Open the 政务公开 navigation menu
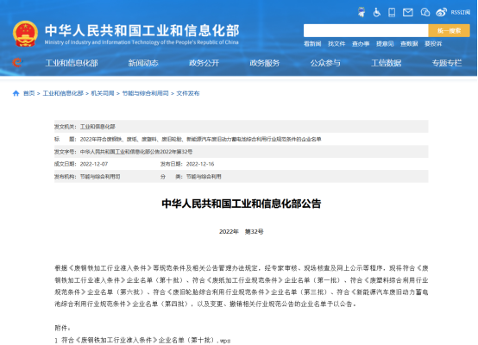The width and height of the screenshot is (478, 345). click(x=204, y=63)
